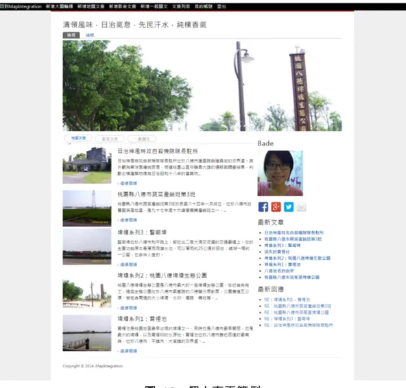Click 回到MapIntegration in top navigation bar
Viewport: 406px width, 388px height.
(x=21, y=6)
